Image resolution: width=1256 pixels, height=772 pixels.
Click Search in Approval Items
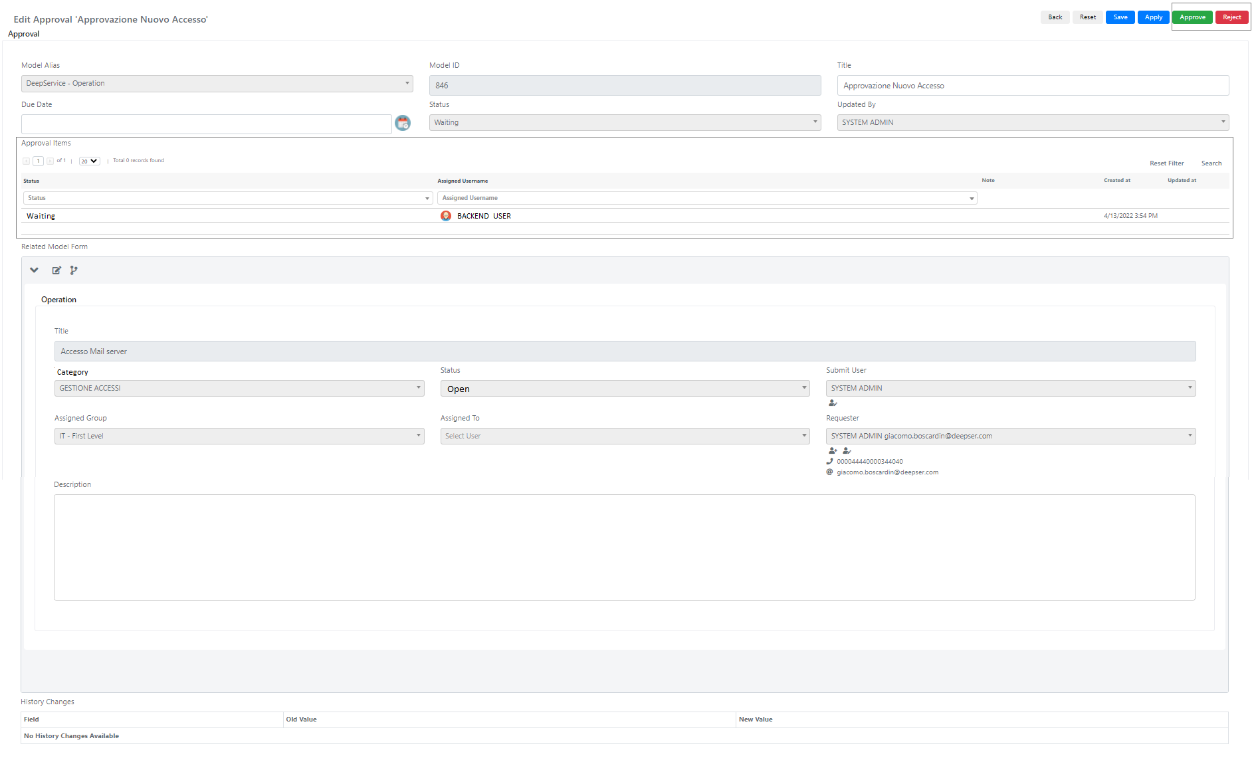(1211, 163)
